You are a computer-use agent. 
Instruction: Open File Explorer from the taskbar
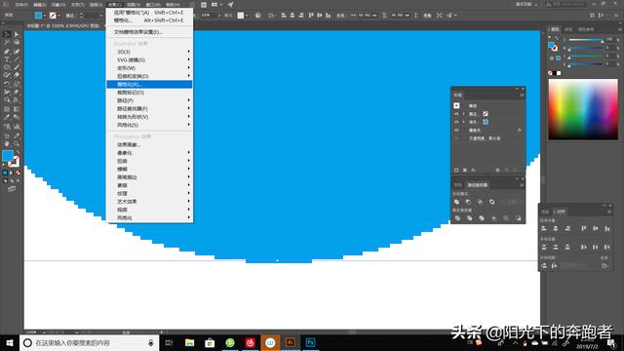pyautogui.click(x=190, y=342)
